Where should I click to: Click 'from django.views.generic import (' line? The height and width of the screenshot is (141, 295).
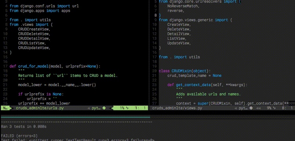tap(195, 20)
